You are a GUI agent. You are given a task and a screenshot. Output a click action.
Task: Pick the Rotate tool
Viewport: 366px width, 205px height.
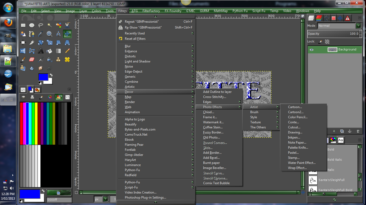pyautogui.click(x=41, y=42)
